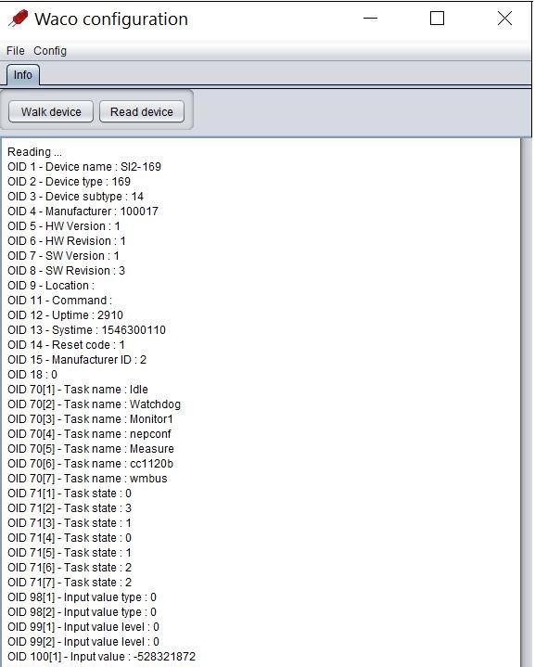This screenshot has height=667, width=535.
Task: Select the 'Reading ...' line in the log
Action: pyautogui.click(x=34, y=152)
